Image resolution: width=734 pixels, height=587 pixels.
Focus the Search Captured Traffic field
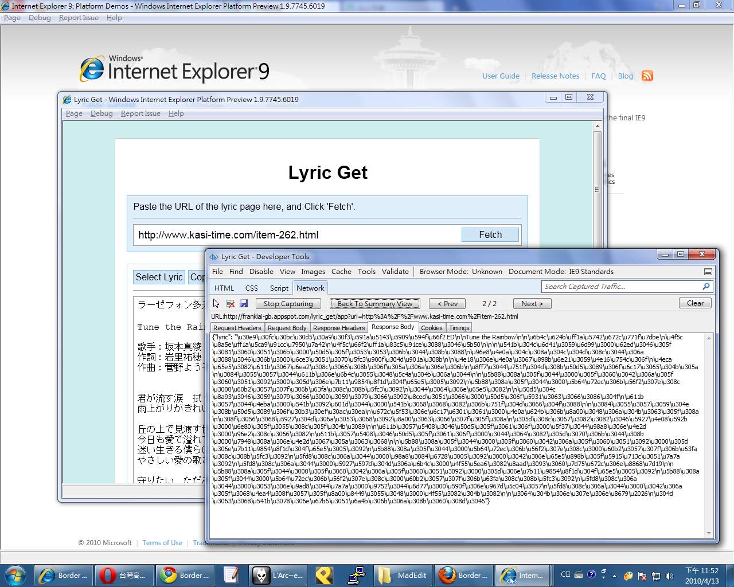622,286
